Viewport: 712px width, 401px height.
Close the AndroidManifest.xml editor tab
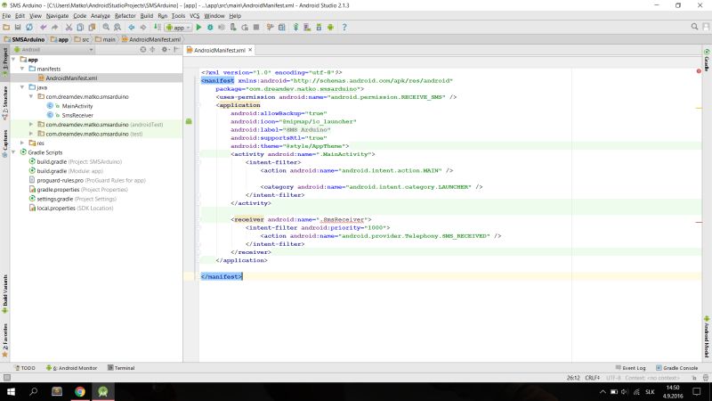pyautogui.click(x=250, y=50)
